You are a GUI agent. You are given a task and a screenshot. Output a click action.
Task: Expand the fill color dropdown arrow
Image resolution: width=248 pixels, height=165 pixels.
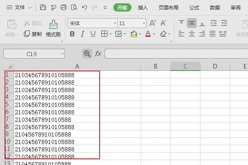[x=140, y=34]
